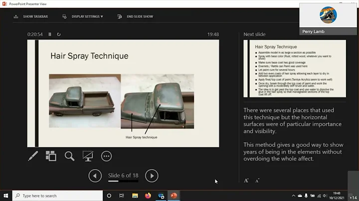Open Cortana from the taskbar
The image size is (359, 201).
(x=109, y=196)
